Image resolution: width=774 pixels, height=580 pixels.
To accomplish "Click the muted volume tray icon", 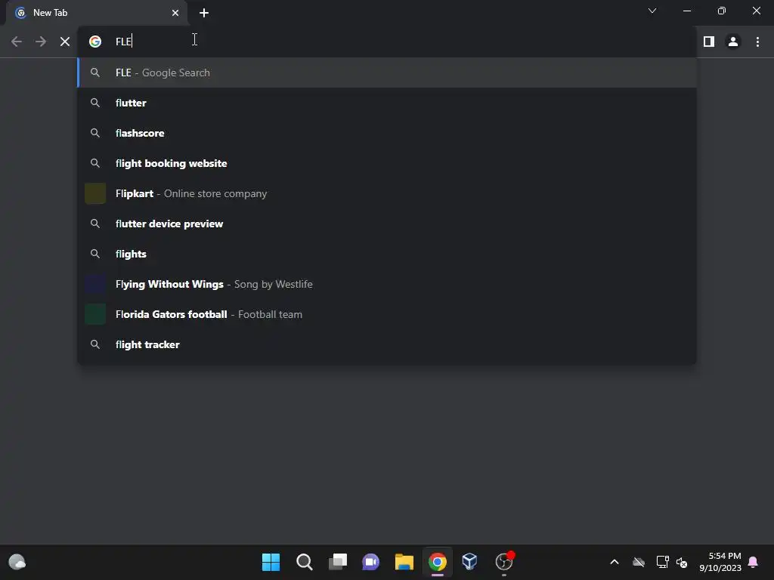I will (682, 562).
